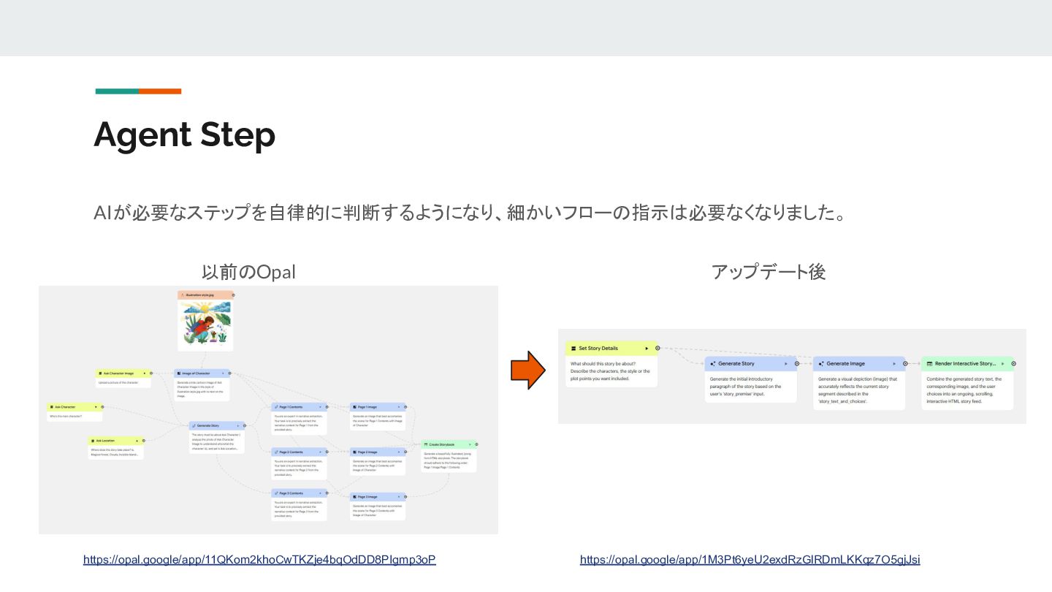Click the 'Generate a visual depiction' description text

coord(858,390)
